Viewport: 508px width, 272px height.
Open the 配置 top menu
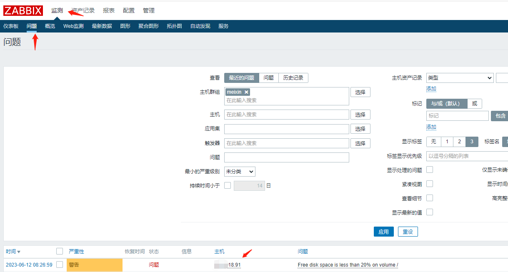[x=129, y=10]
